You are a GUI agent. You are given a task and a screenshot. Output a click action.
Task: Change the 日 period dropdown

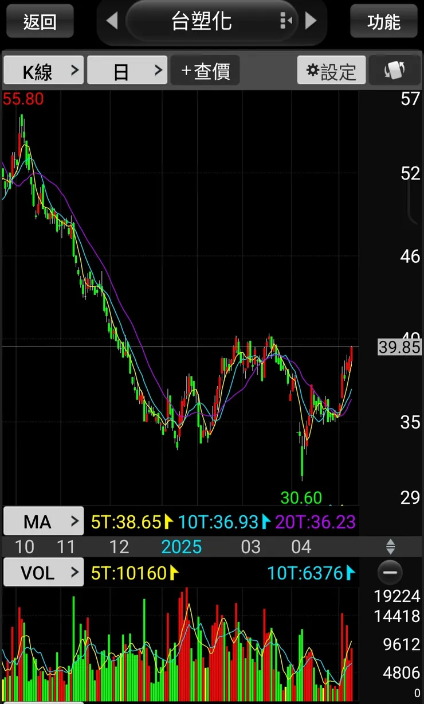(x=127, y=71)
